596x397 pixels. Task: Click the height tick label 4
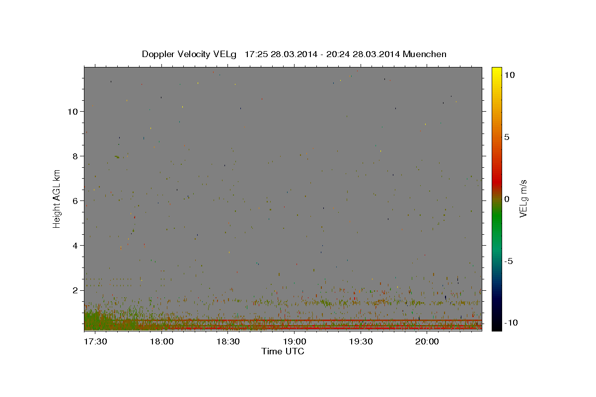tap(76, 245)
